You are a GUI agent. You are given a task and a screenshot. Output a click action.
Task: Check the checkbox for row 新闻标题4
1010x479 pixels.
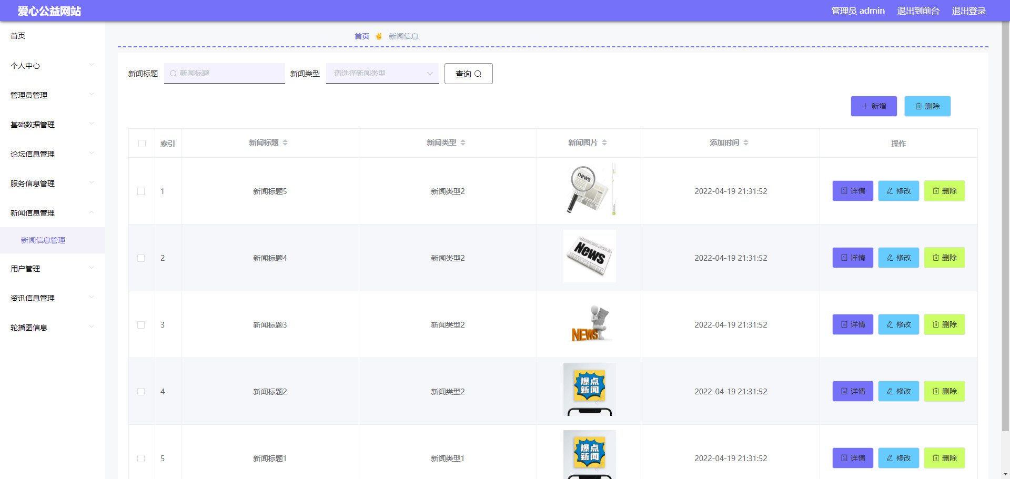click(x=141, y=258)
